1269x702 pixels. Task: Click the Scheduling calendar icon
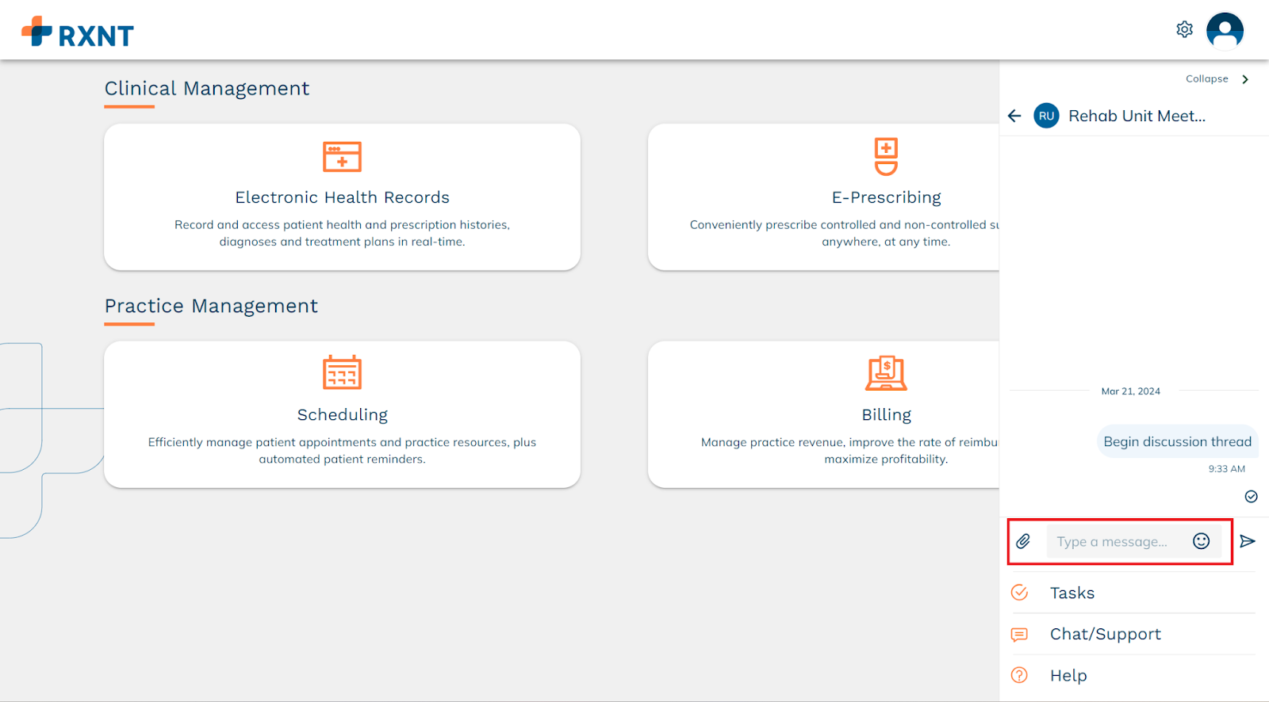pyautogui.click(x=342, y=372)
